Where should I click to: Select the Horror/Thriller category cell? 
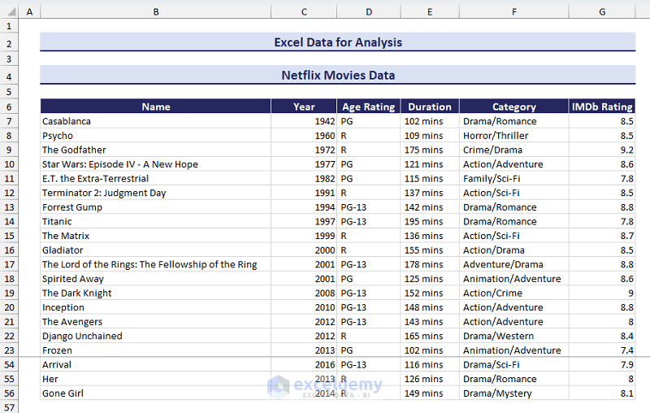[x=513, y=136]
